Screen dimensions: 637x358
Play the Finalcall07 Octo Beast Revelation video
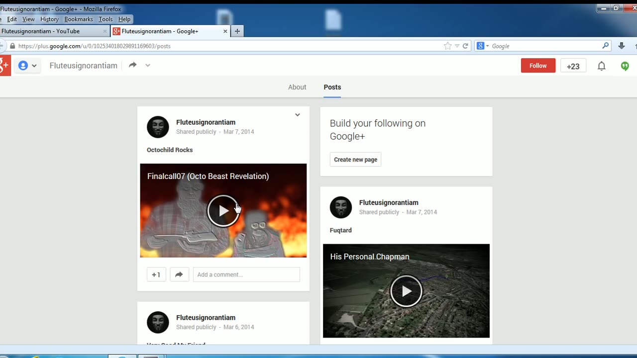(x=223, y=211)
